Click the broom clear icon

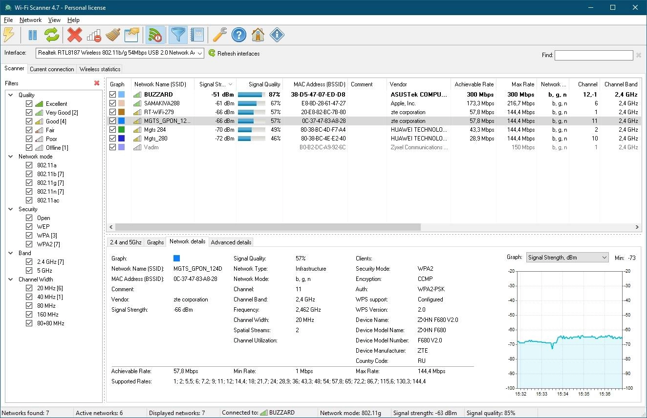click(x=113, y=35)
